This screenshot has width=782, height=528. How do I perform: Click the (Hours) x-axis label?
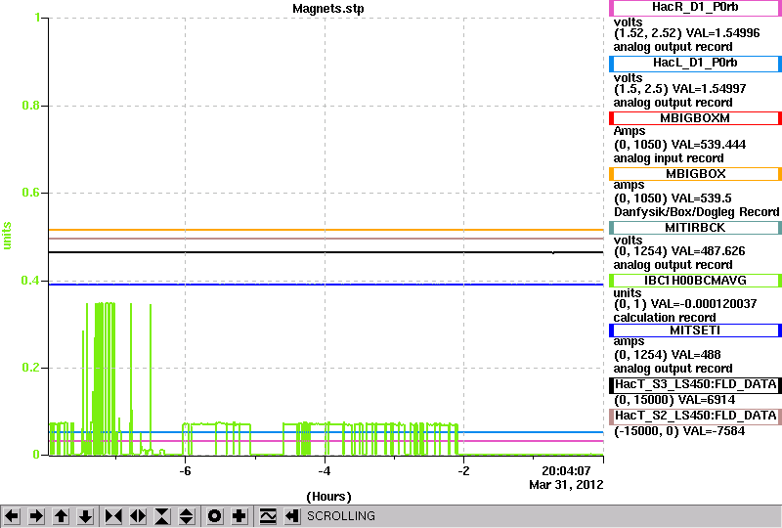(328, 497)
